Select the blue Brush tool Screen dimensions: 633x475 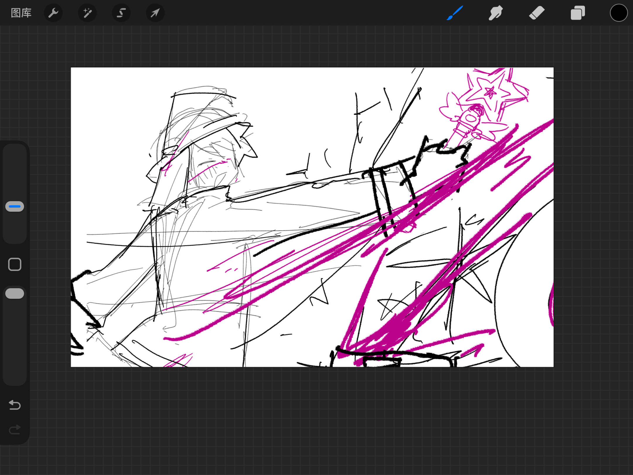455,13
